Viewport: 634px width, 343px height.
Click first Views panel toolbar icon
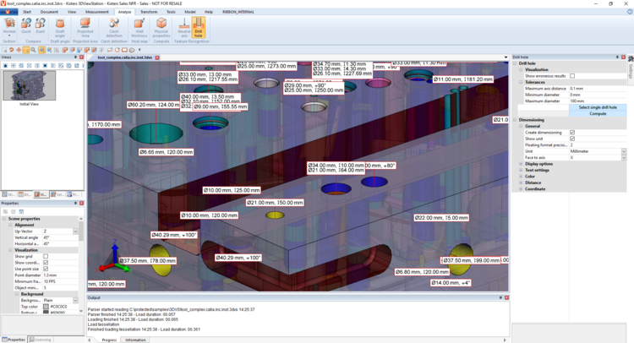coord(5,65)
